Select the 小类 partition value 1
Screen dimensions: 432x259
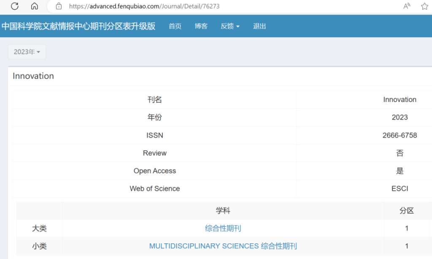tap(407, 246)
